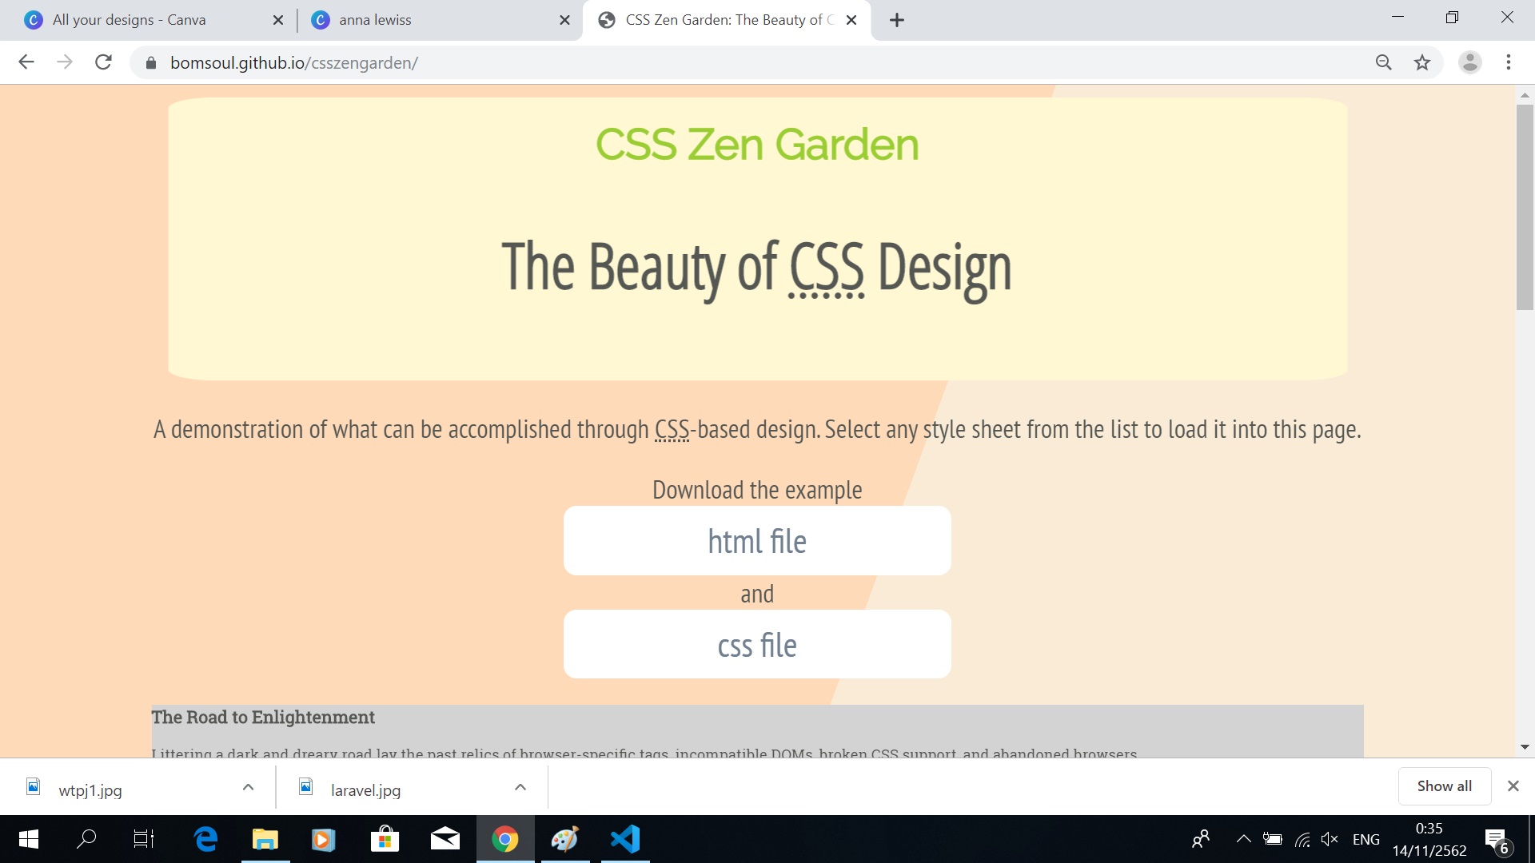
Task: Switch to Visual Studio Code on taskbar
Action: click(625, 839)
